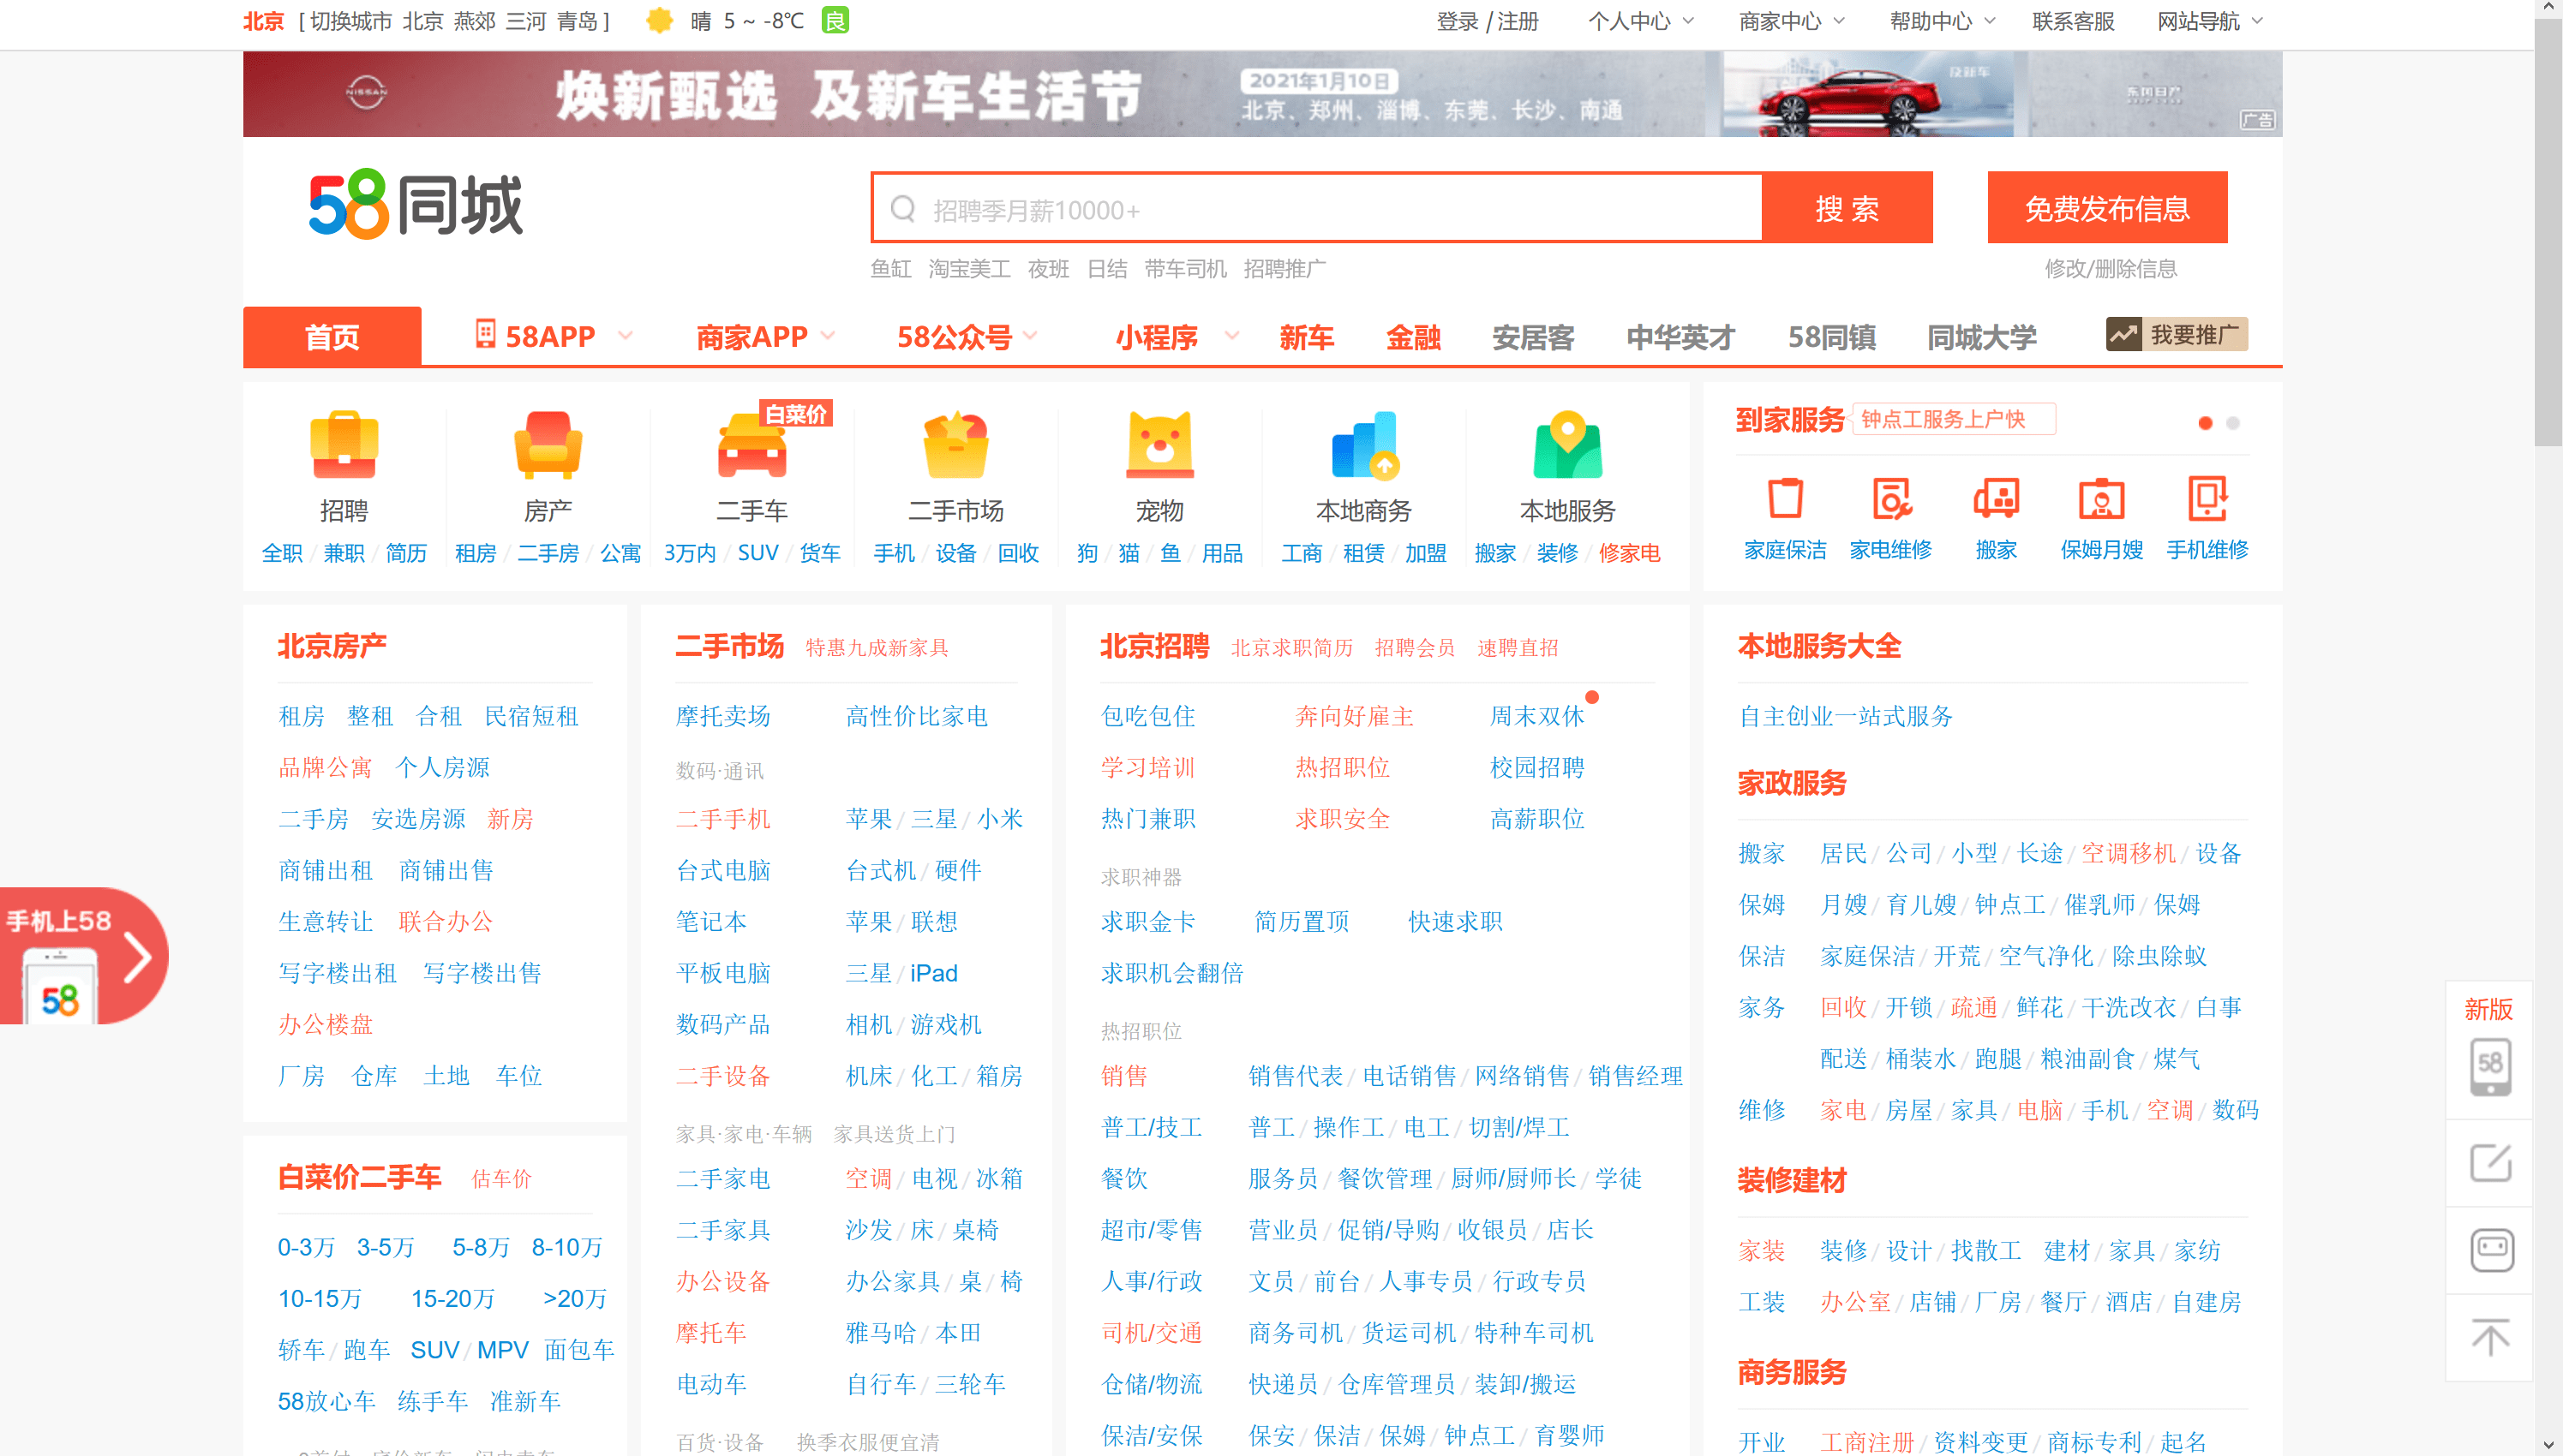Open the 自主创业一站式服务 link
This screenshot has width=2563, height=1456.
pyautogui.click(x=1846, y=716)
